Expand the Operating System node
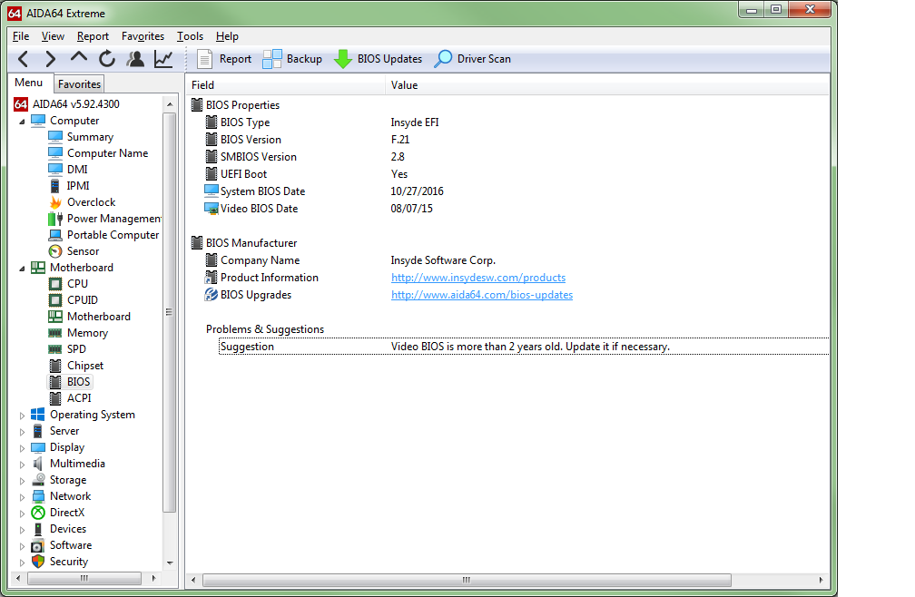 (22, 416)
